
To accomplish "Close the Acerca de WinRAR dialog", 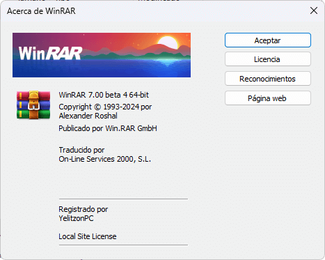I will point(314,10).
